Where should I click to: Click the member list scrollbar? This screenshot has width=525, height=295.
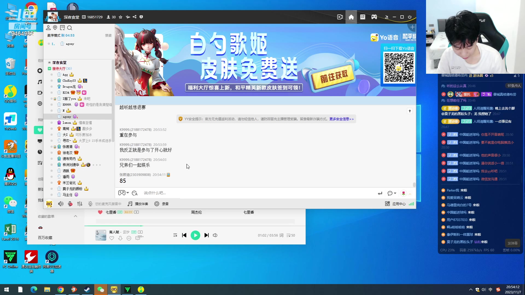pos(113,101)
